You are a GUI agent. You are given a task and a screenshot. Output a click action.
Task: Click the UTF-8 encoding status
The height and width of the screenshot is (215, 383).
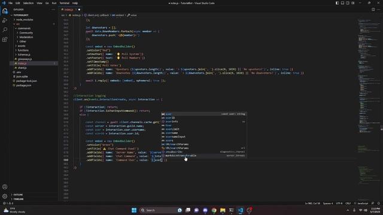coord(339,203)
